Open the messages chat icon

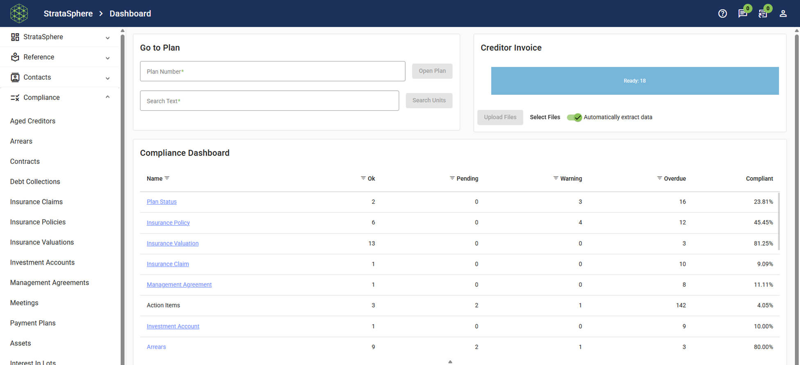tap(742, 14)
